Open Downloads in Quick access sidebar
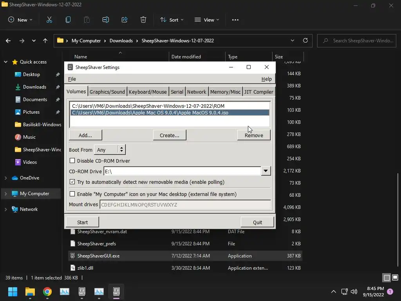 click(34, 87)
